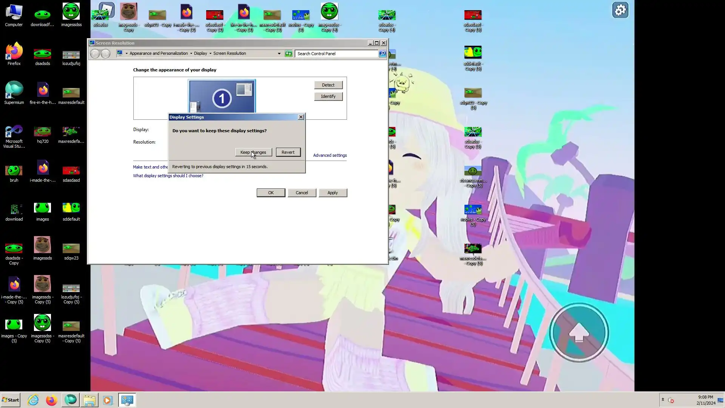
Task: Launch Internet Explorer from the taskbar
Action: tap(33, 400)
